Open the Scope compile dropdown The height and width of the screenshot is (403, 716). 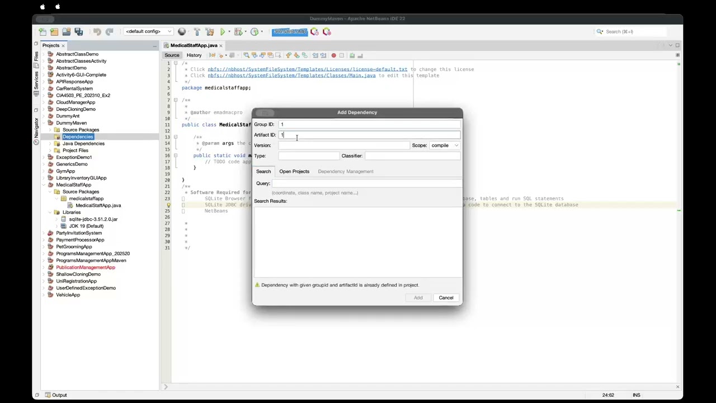(x=445, y=146)
